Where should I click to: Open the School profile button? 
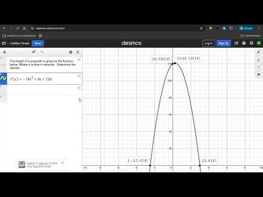246,28
